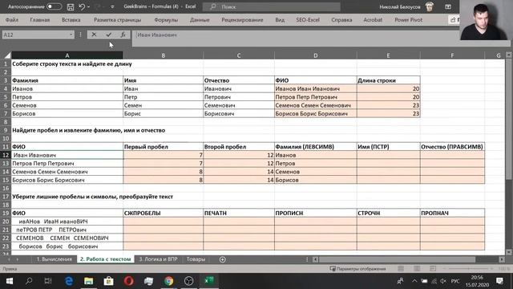Show hidden tray icons chevron

414,281
